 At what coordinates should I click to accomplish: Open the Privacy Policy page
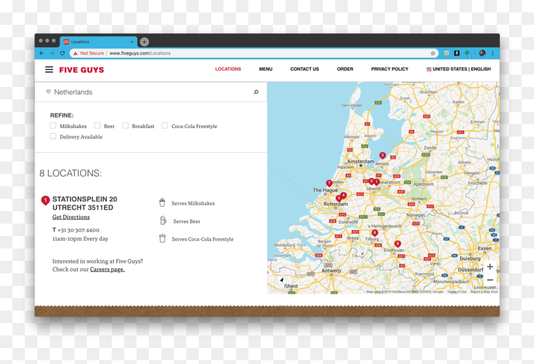(x=389, y=69)
